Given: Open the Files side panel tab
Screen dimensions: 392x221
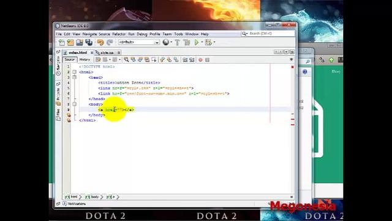Looking at the screenshot, I should coord(58,115).
